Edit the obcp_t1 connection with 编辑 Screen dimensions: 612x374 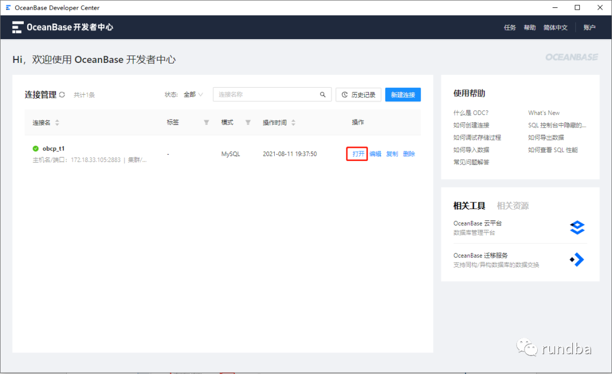tap(375, 154)
